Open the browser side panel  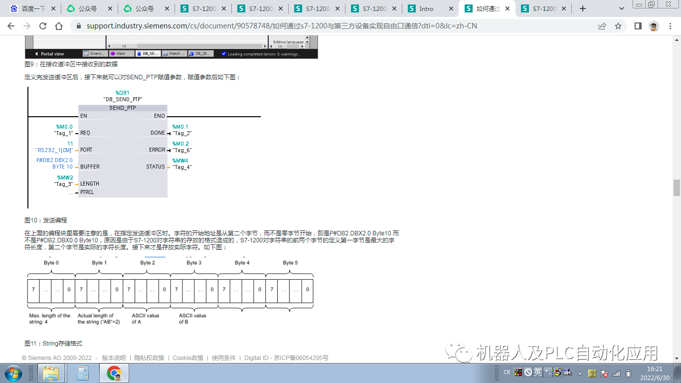(638, 26)
